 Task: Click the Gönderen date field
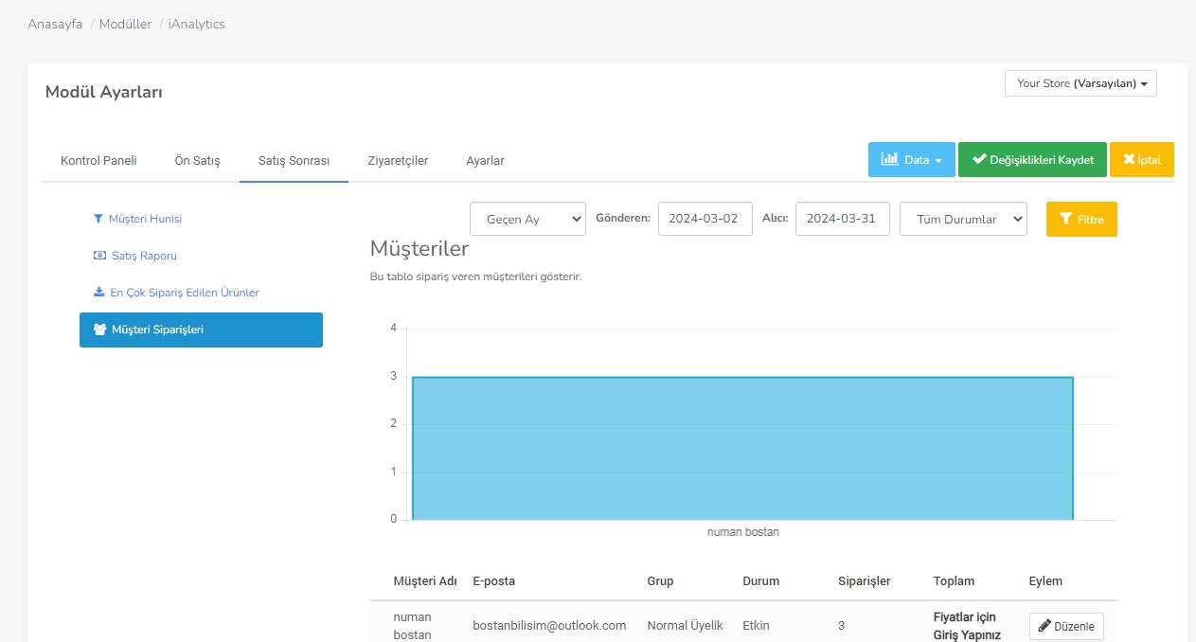pyautogui.click(x=705, y=219)
